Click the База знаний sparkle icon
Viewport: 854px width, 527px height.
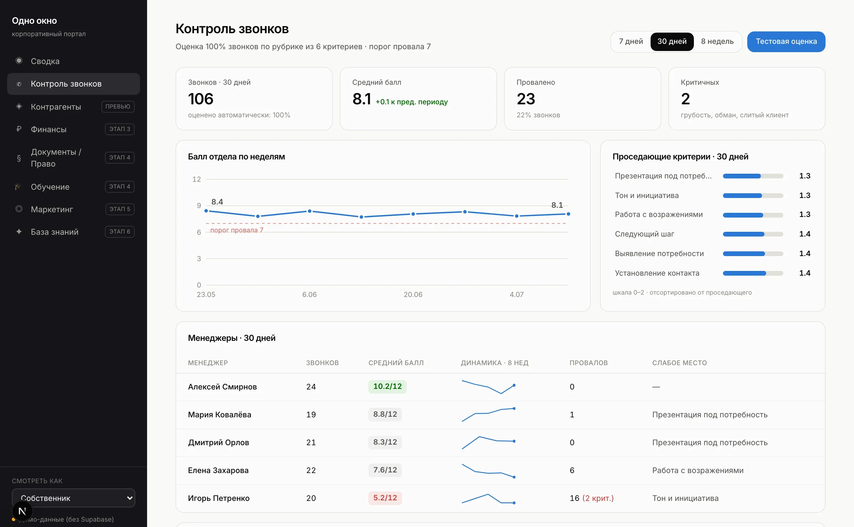click(19, 231)
